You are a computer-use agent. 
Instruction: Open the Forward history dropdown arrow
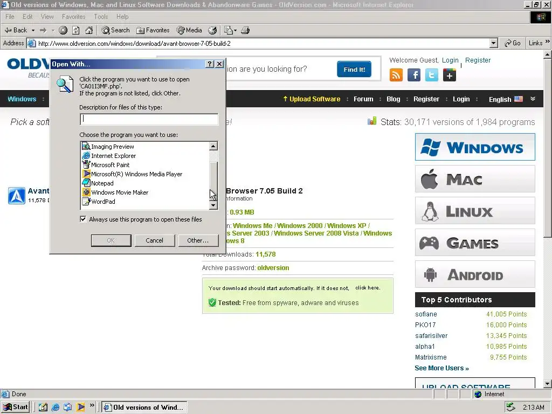pos(53,30)
